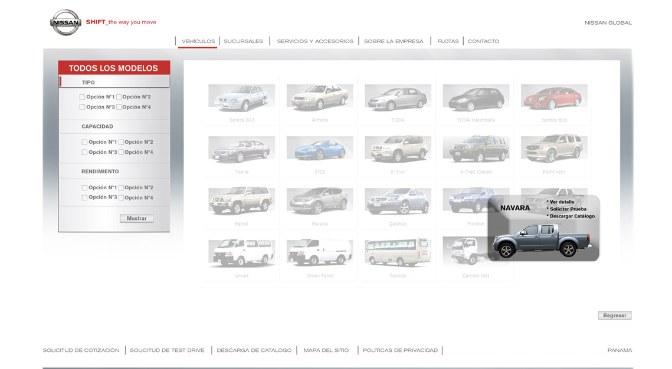The width and height of the screenshot is (672, 369).
Task: Click the Mostrar button
Action: click(x=137, y=218)
